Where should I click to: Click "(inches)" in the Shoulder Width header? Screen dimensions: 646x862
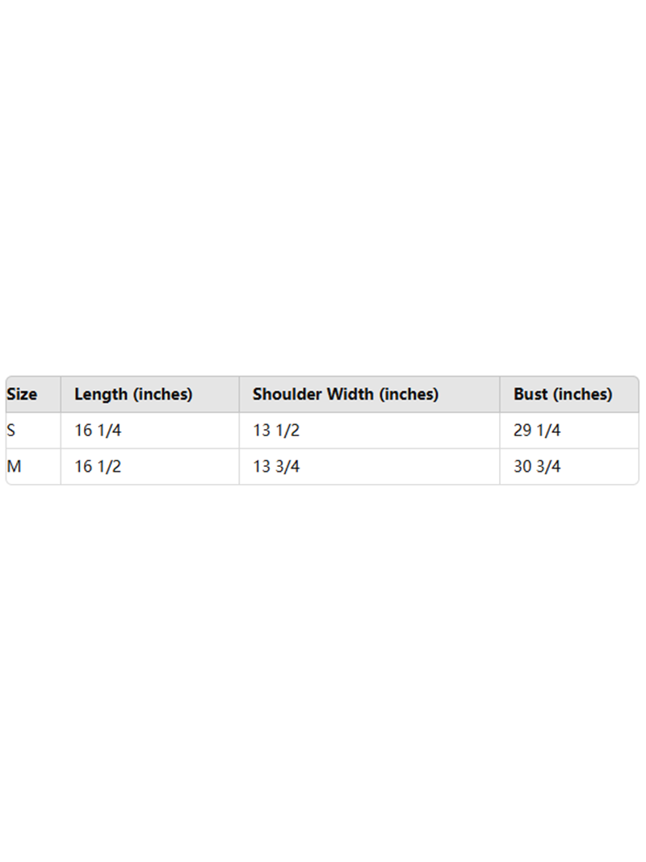(x=409, y=394)
